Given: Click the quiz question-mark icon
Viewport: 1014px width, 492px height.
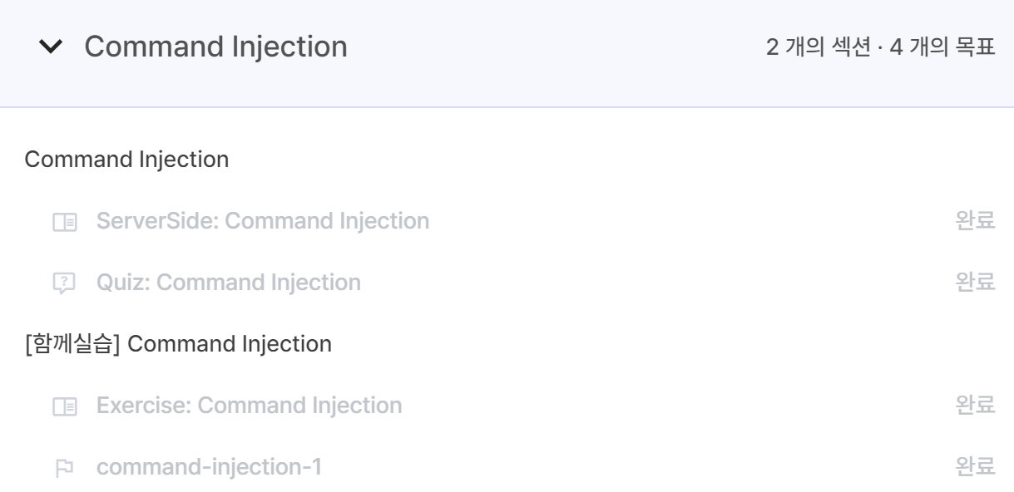Looking at the screenshot, I should pos(63,283).
